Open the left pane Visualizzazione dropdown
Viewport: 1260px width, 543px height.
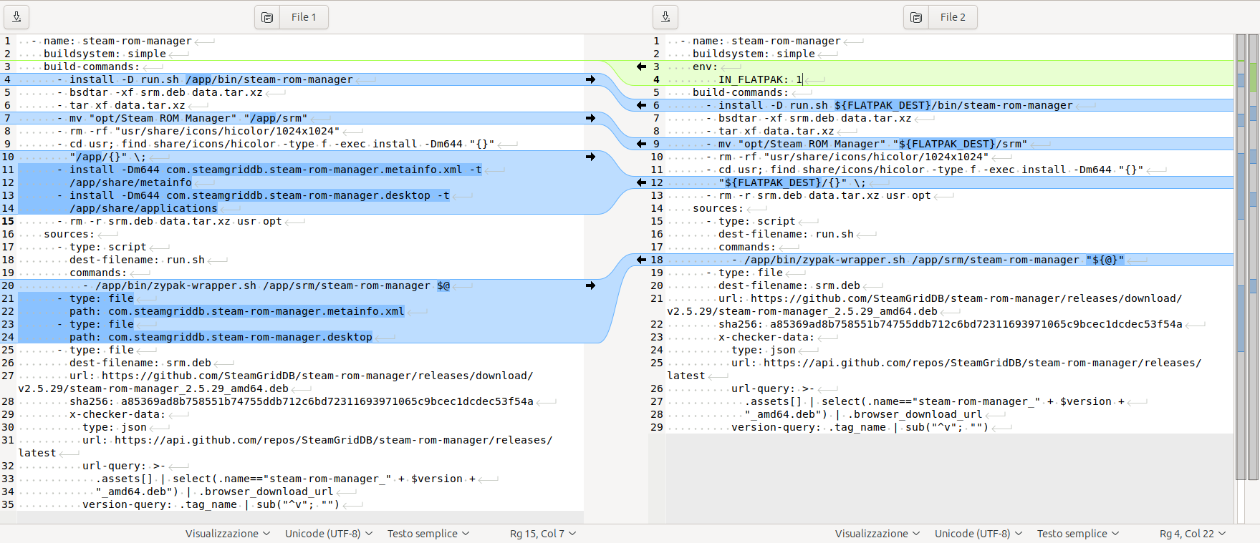(x=228, y=534)
